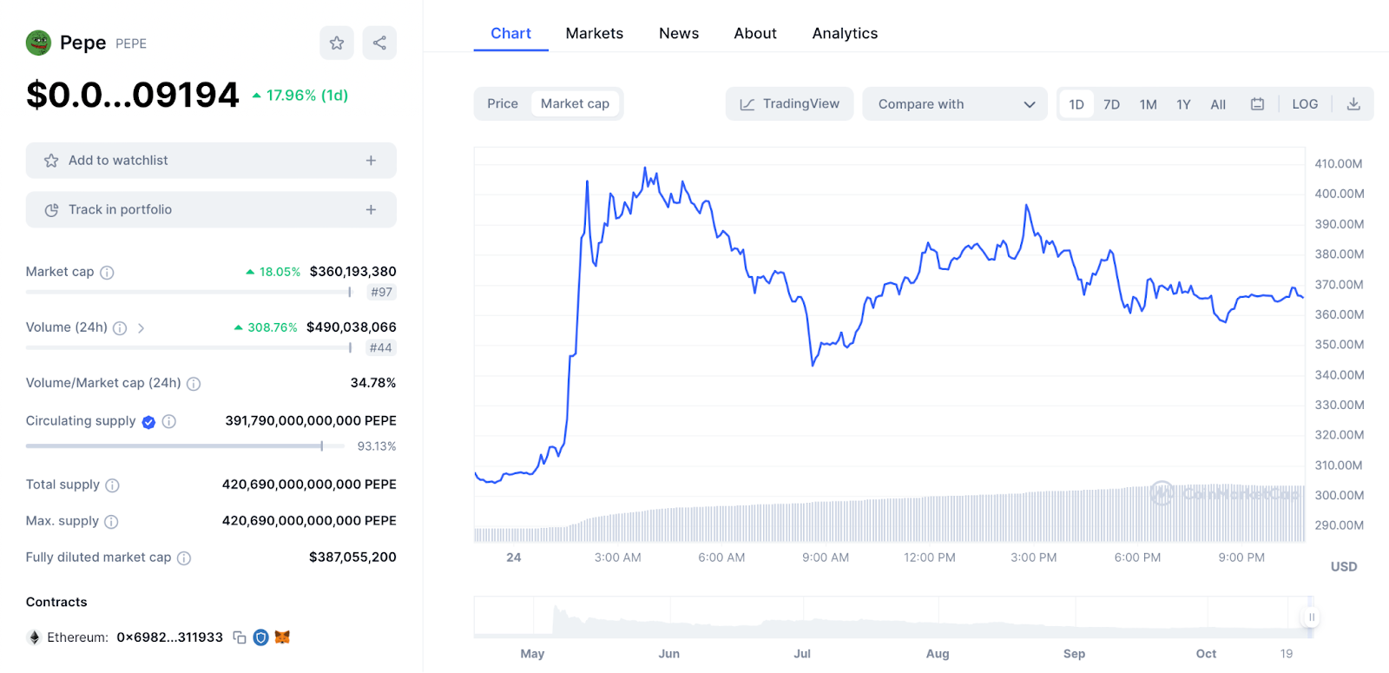Toggle LOG scale on chart
Image resolution: width=1389 pixels, height=673 pixels.
point(1305,104)
